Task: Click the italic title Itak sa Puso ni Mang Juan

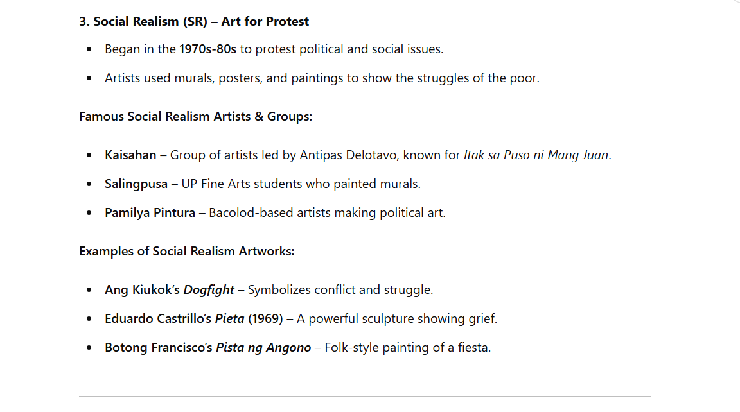Action: [536, 155]
